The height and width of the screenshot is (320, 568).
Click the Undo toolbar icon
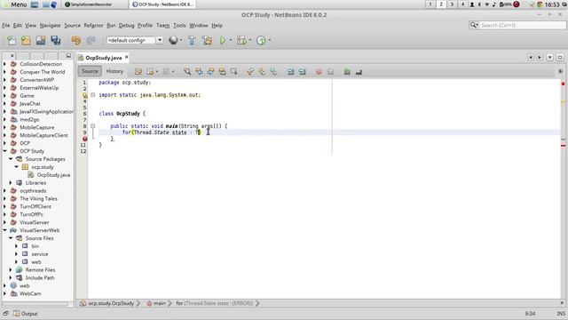pos(76,40)
